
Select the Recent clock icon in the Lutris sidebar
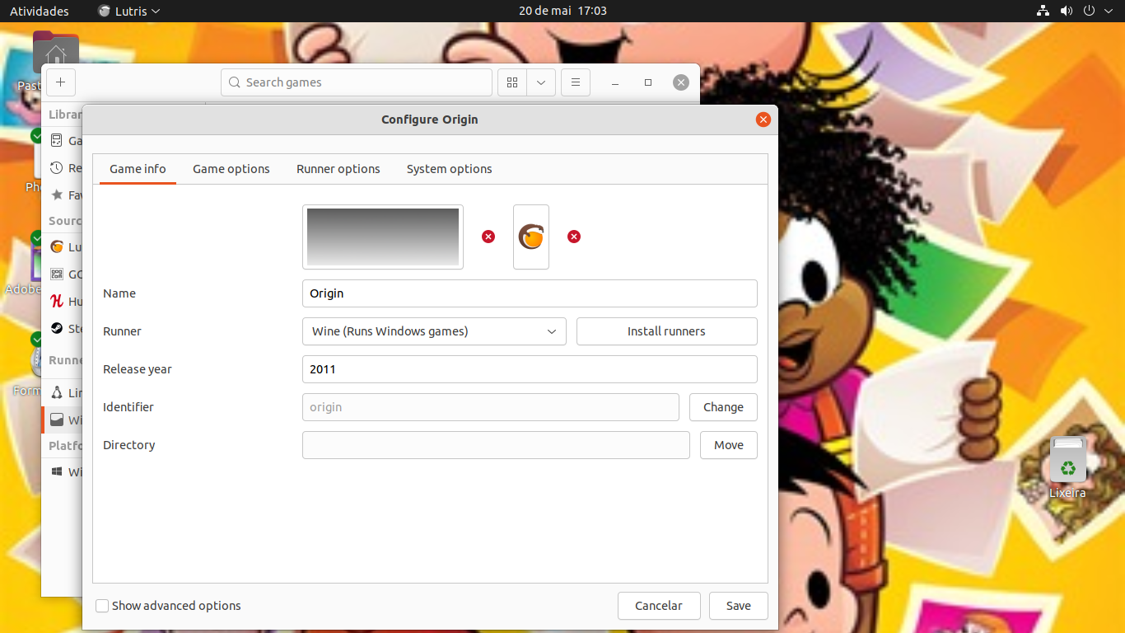coord(57,168)
